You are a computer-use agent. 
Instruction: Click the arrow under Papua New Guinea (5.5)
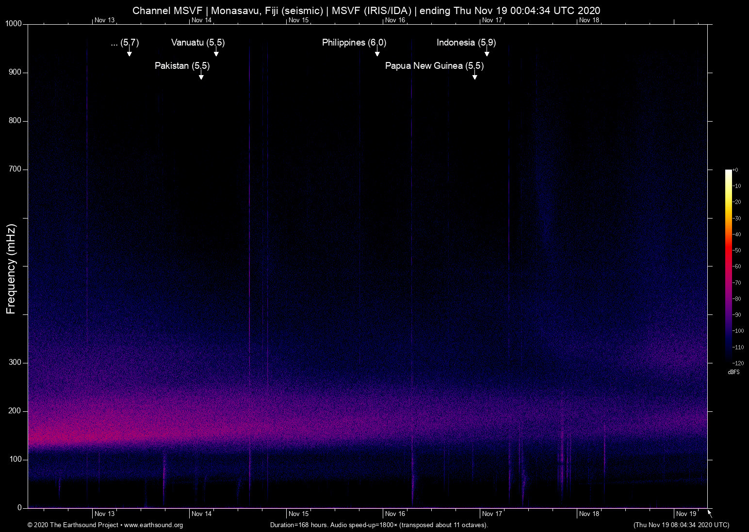[475, 75]
